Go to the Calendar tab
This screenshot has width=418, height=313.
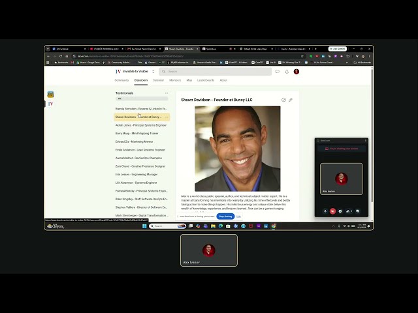click(x=158, y=80)
